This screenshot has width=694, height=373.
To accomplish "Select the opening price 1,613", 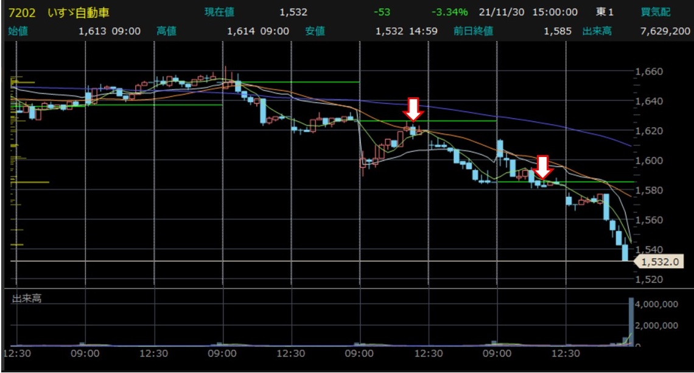I will [x=93, y=31].
